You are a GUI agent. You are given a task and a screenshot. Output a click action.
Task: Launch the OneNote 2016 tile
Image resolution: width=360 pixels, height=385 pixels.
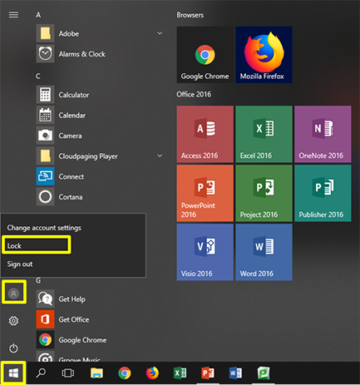coord(323,134)
